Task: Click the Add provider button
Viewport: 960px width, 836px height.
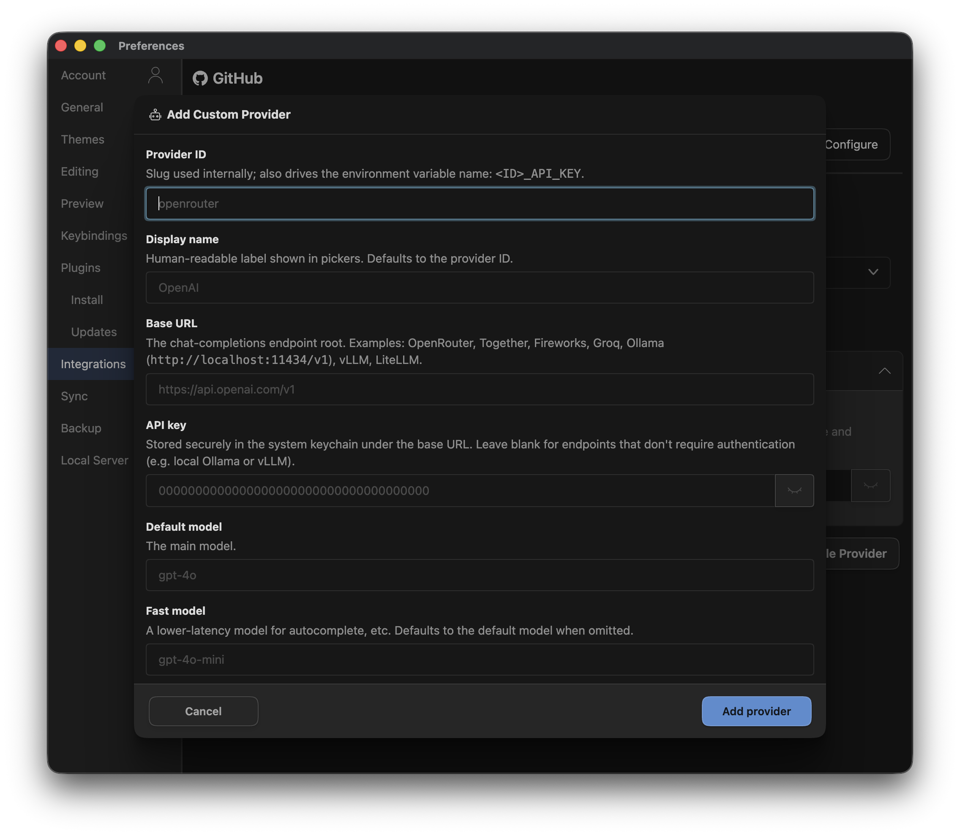Action: (x=756, y=711)
